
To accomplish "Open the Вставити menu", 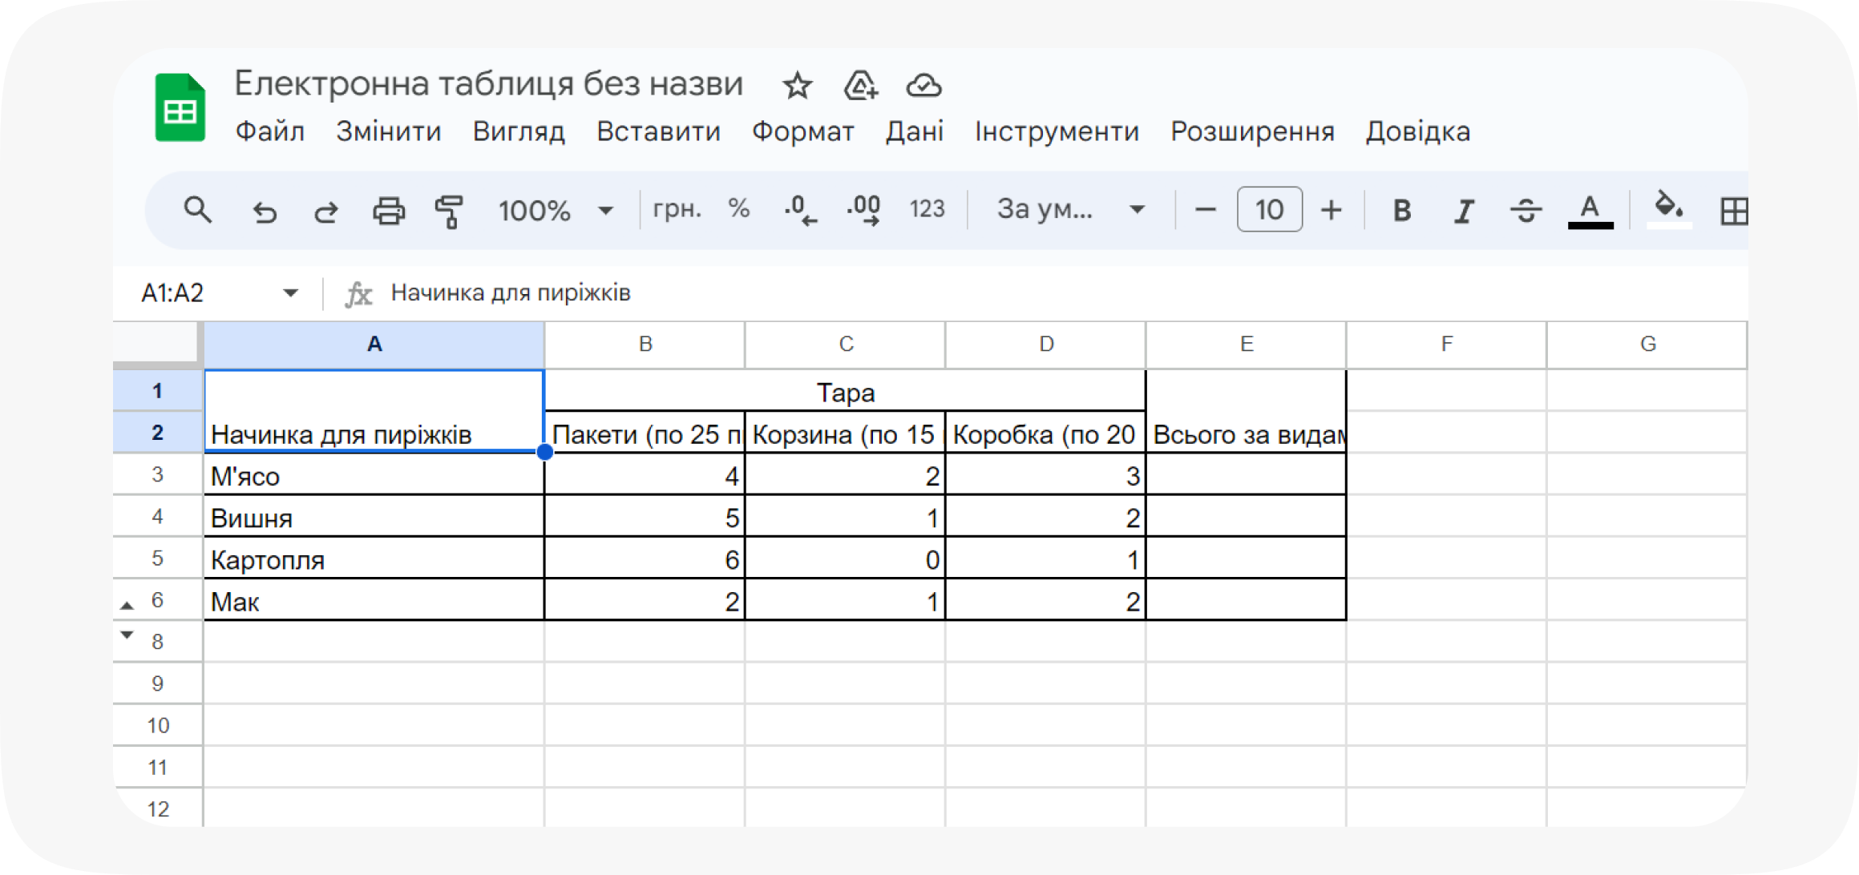I will tap(658, 131).
